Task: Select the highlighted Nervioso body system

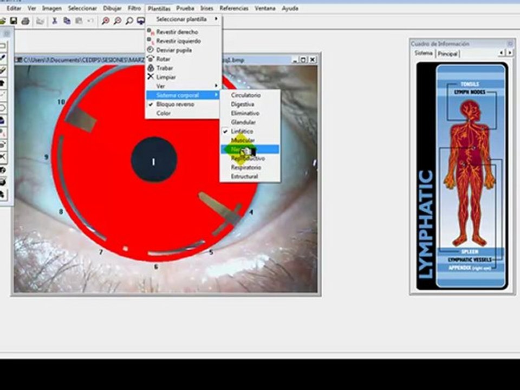Action: [249, 149]
